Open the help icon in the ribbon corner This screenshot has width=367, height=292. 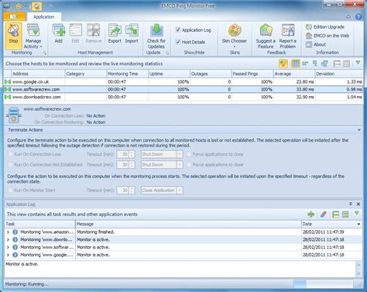pyautogui.click(x=358, y=17)
